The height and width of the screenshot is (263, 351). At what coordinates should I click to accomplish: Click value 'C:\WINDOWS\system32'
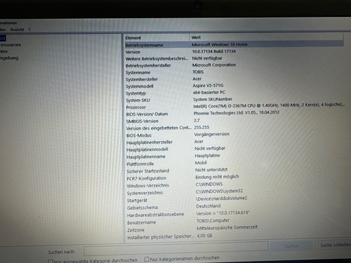point(219,191)
